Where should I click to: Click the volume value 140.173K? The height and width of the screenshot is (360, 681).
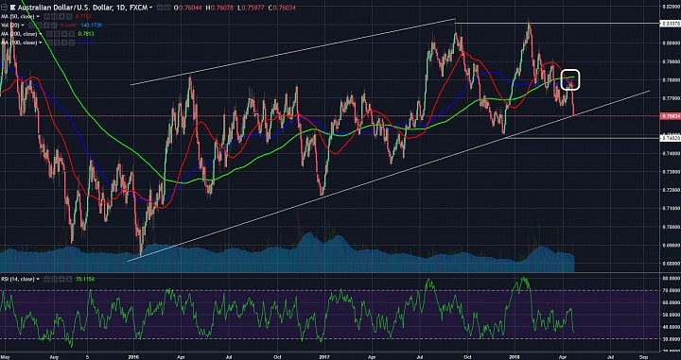92,26
